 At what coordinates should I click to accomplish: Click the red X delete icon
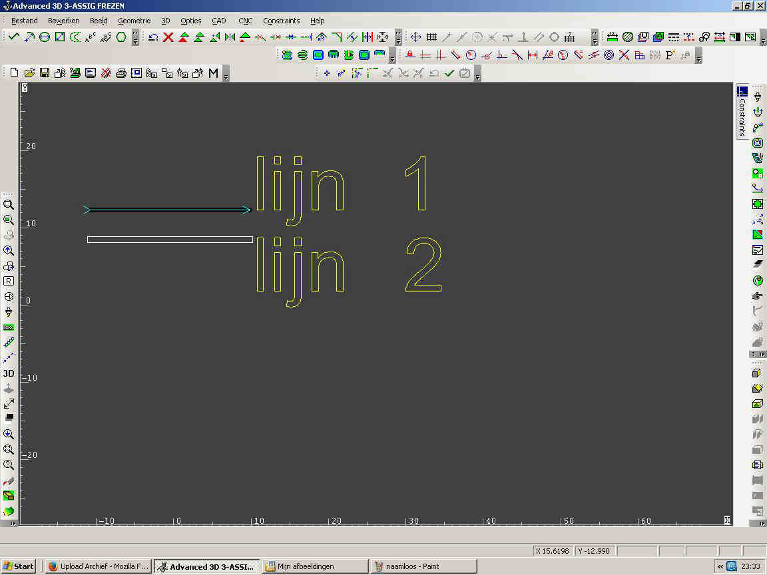168,37
